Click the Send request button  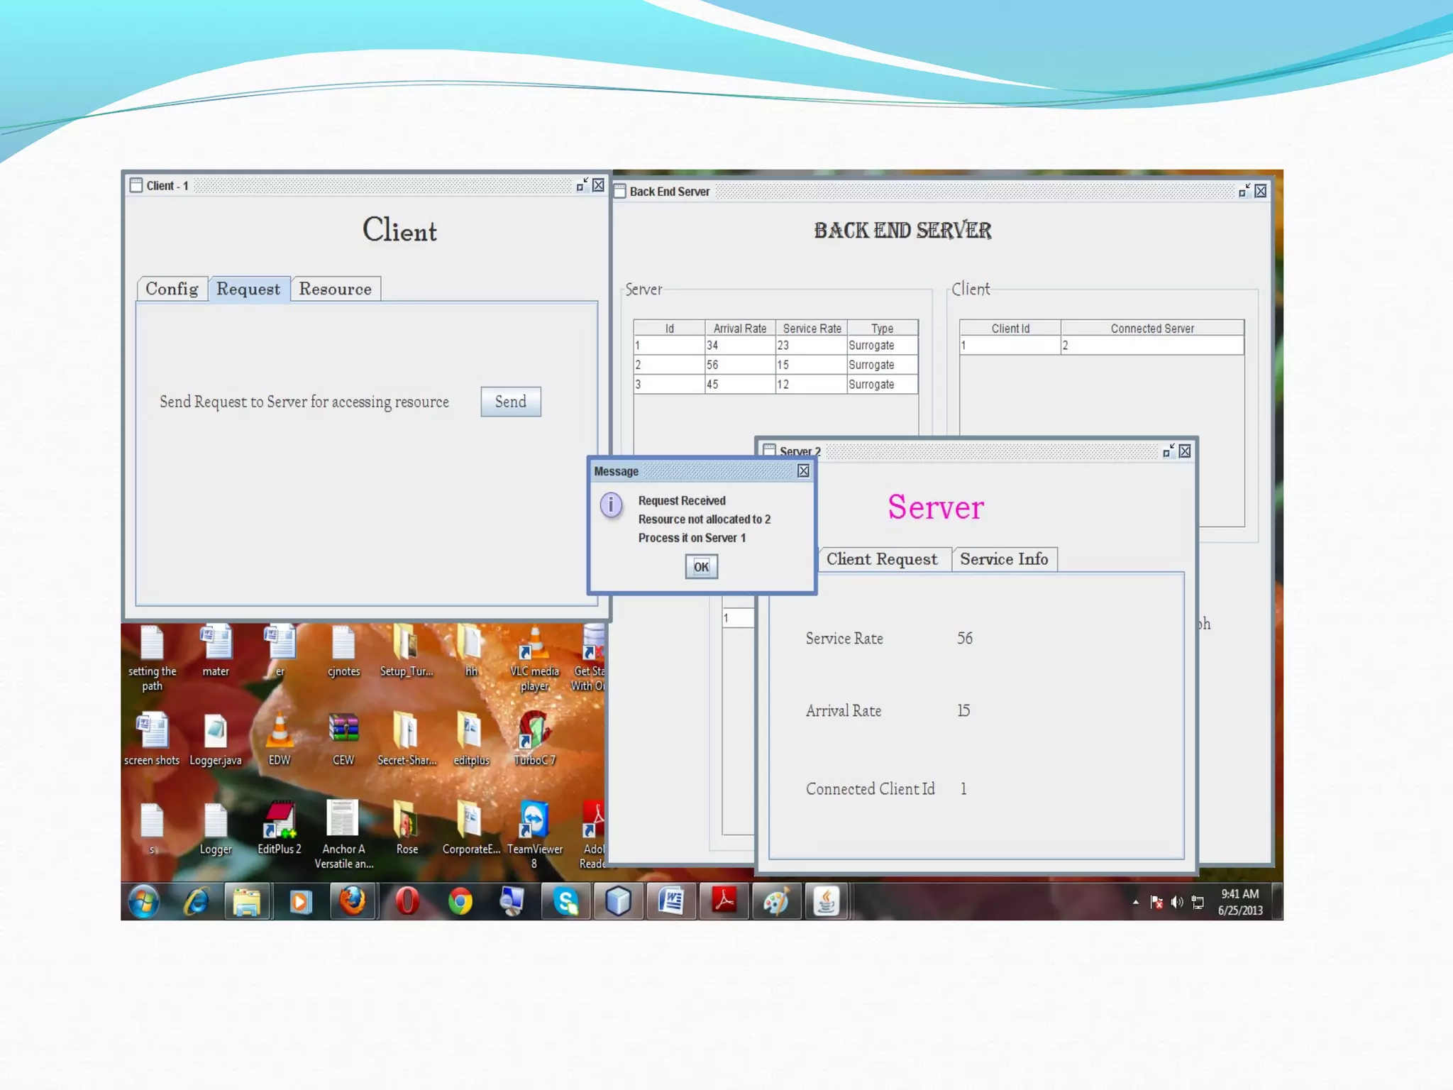coord(510,402)
